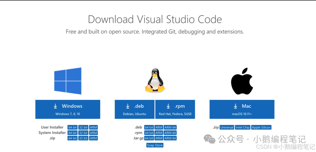Screen dimensions: 316x152
Task: Select the Mac .zip Apple Silicon build
Action: (261, 127)
